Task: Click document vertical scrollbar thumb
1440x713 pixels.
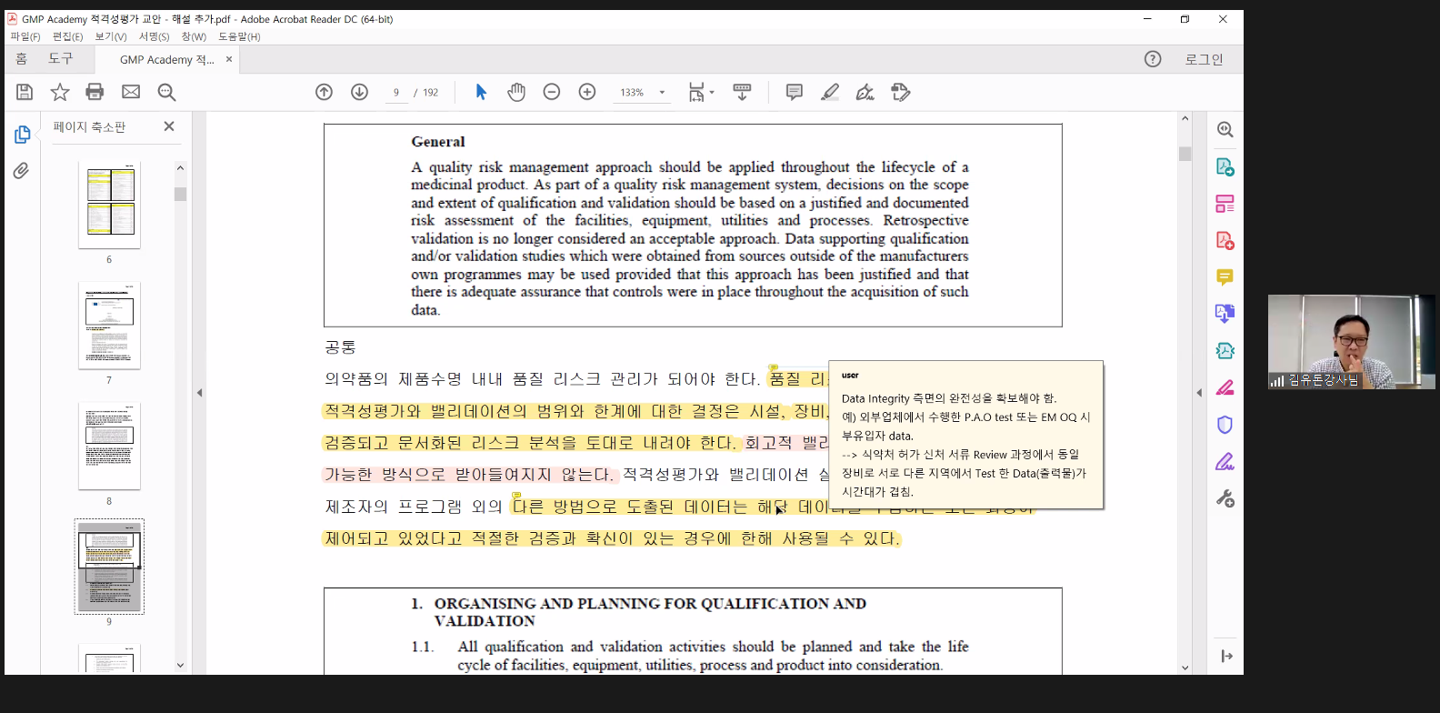Action: [1185, 154]
